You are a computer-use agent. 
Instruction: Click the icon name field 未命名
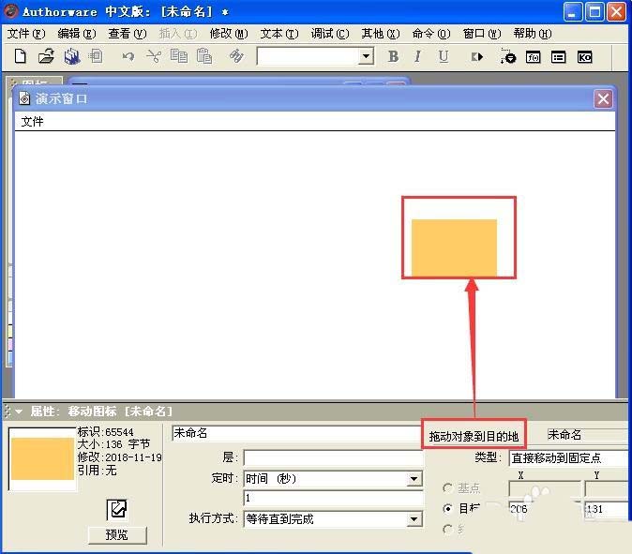pyautogui.click(x=296, y=433)
